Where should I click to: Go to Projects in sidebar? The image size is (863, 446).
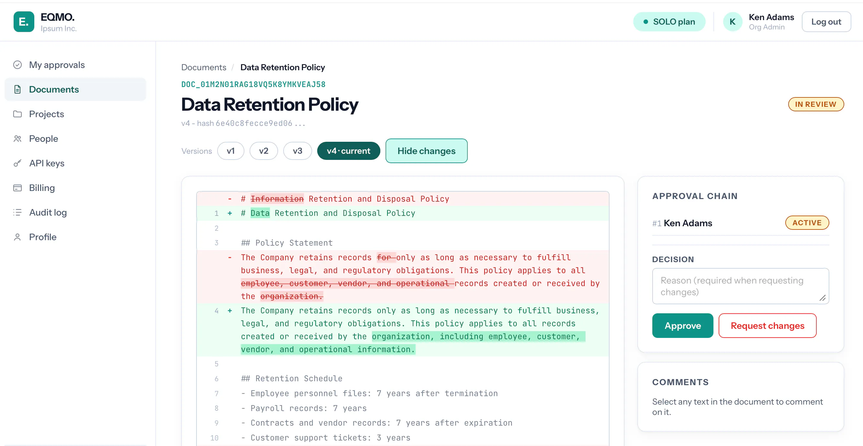coord(75,114)
